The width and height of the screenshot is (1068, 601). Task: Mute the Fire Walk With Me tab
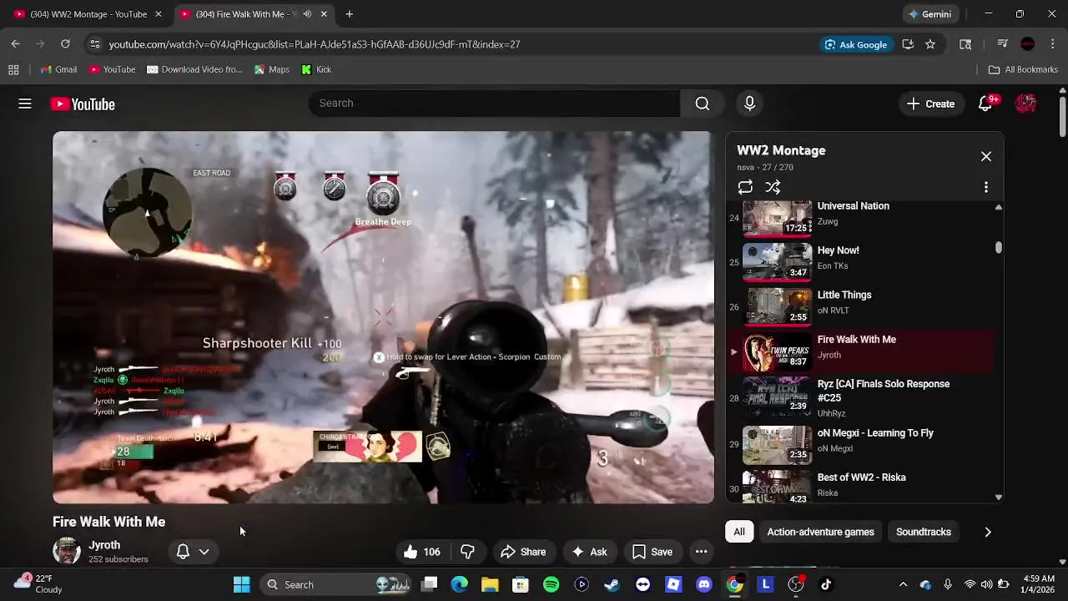(307, 14)
